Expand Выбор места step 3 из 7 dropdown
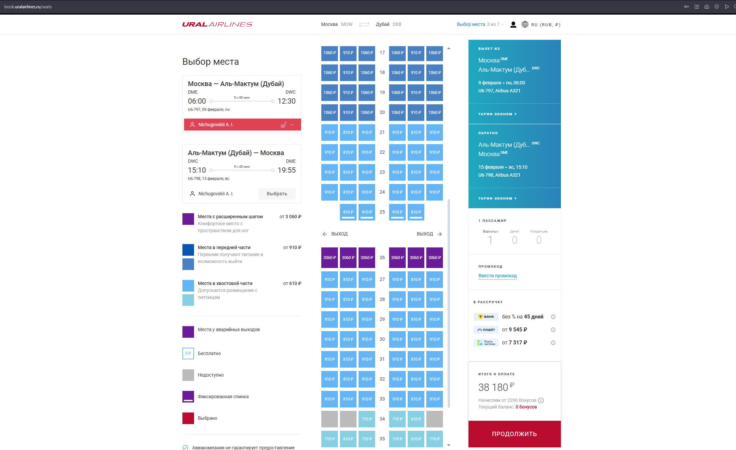The image size is (736, 450). [x=480, y=24]
